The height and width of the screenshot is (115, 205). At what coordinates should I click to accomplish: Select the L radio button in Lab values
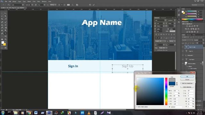click(184, 91)
